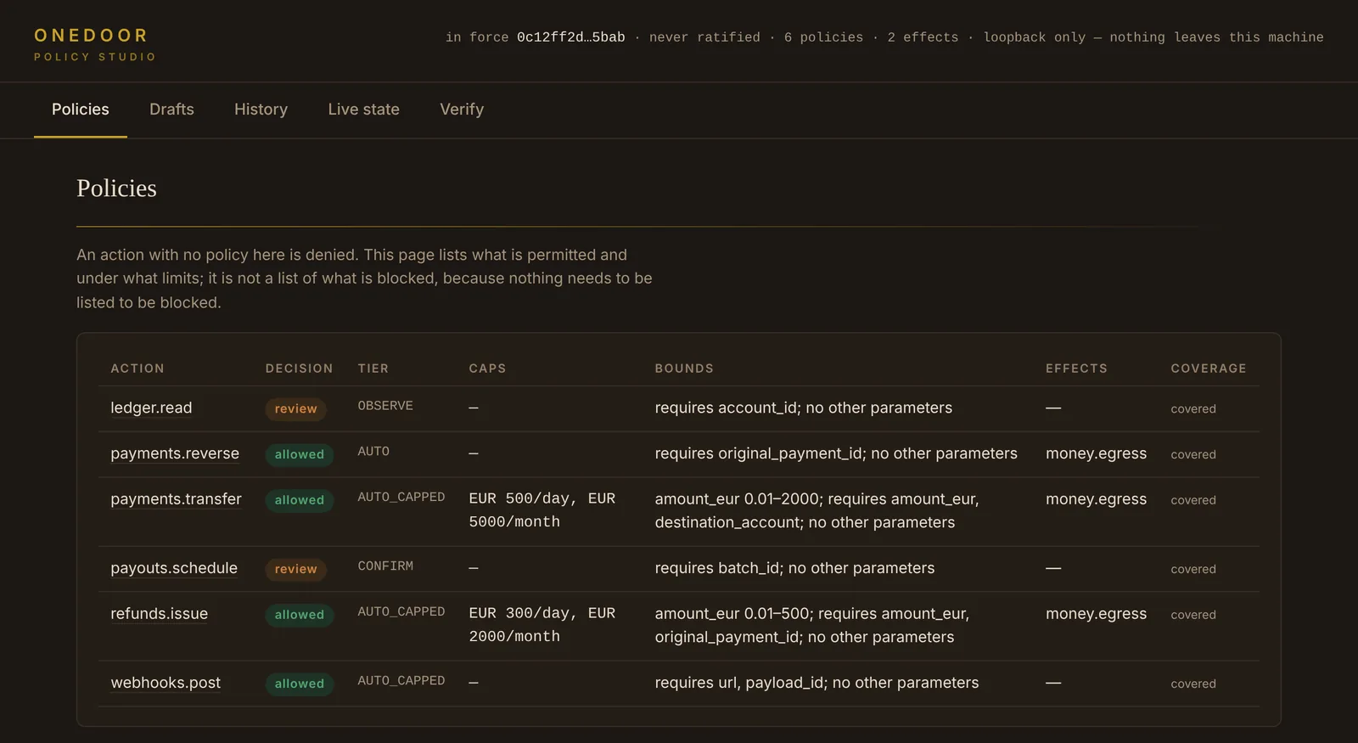This screenshot has height=743, width=1358.
Task: Click the ONEDOOR Policy Studio logo
Action: tap(95, 44)
